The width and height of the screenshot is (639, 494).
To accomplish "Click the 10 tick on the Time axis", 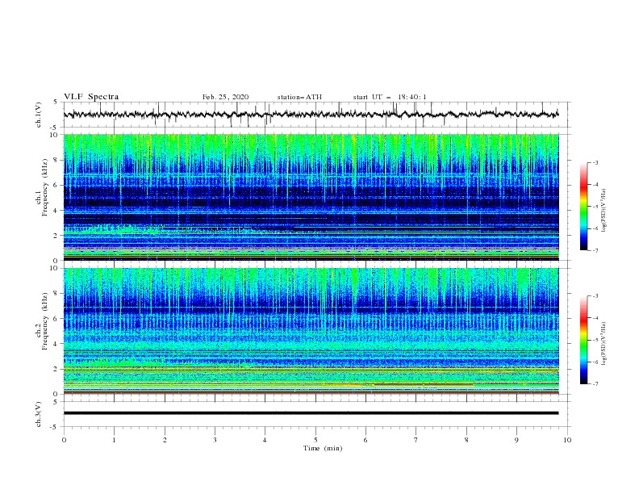I will pos(567,440).
